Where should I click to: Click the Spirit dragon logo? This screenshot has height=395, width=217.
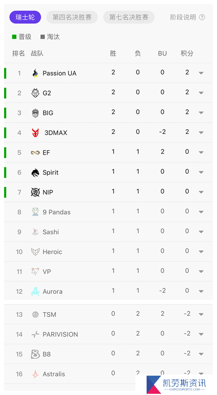[35, 172]
